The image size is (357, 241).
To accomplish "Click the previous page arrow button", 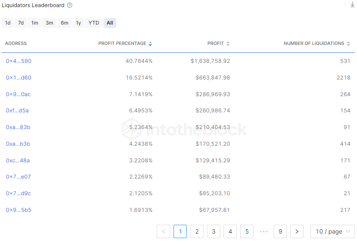I will [x=163, y=231].
